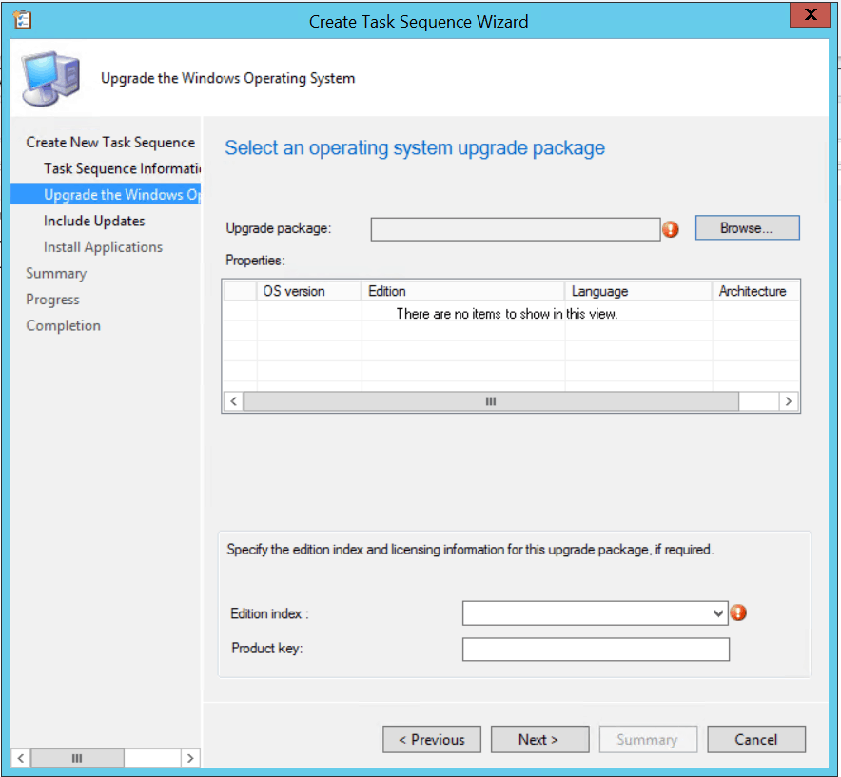The width and height of the screenshot is (841, 777).
Task: Cancel the wizard
Action: (x=756, y=740)
